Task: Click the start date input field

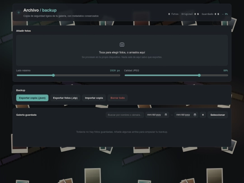Action: [x=157, y=115]
